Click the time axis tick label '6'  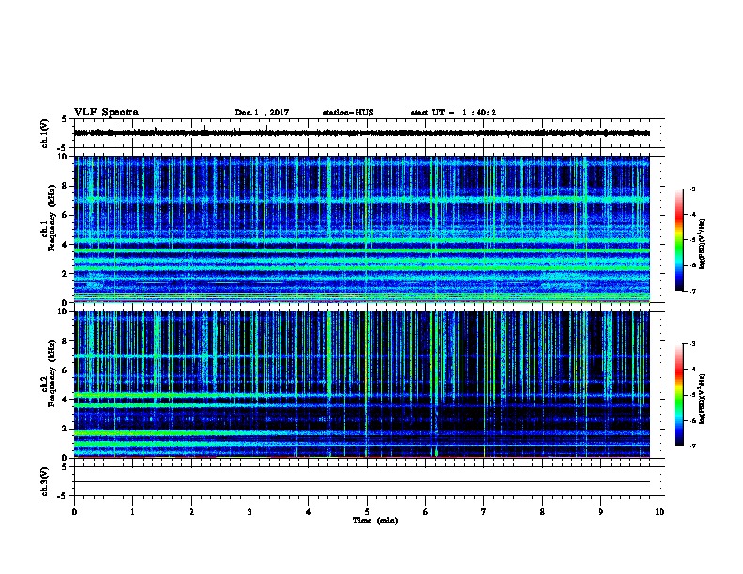(x=426, y=512)
